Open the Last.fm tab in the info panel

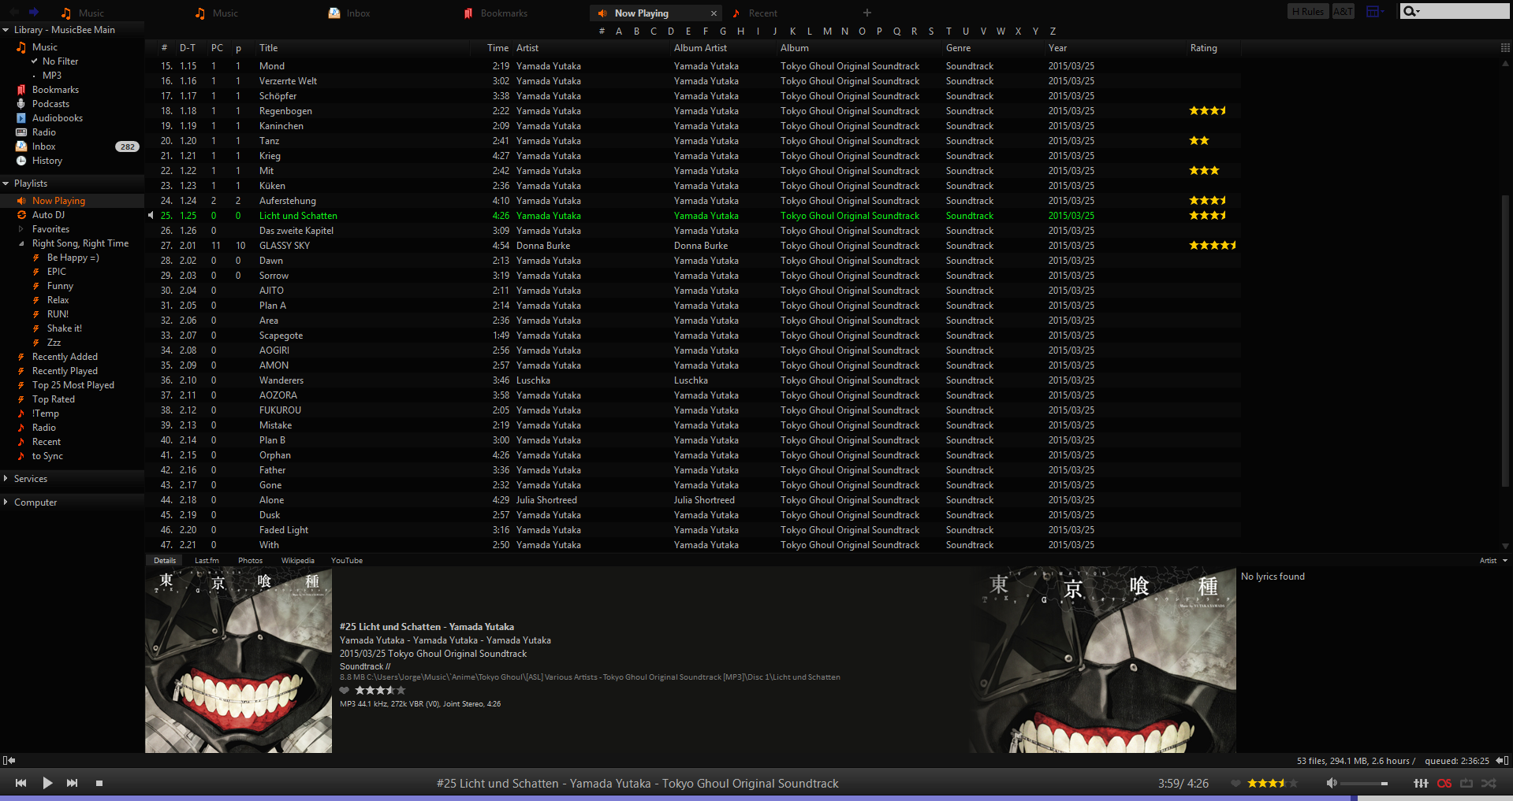[x=207, y=561]
